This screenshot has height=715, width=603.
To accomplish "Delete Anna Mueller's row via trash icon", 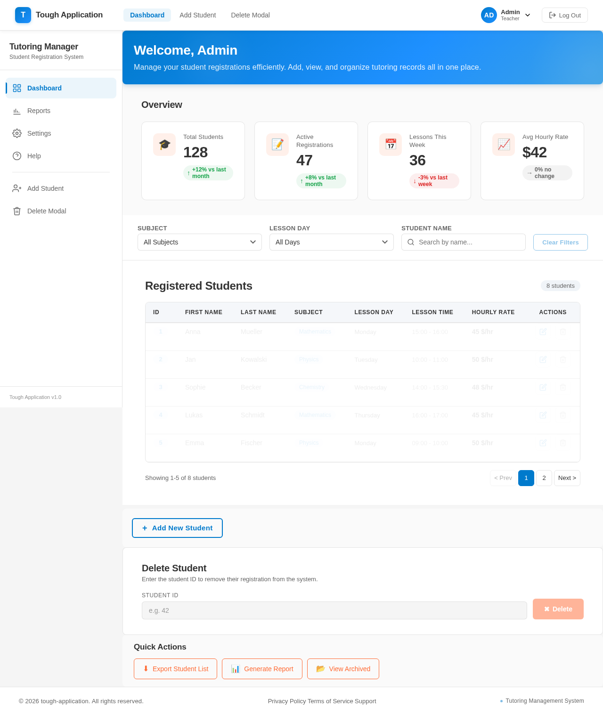I will click(x=562, y=332).
